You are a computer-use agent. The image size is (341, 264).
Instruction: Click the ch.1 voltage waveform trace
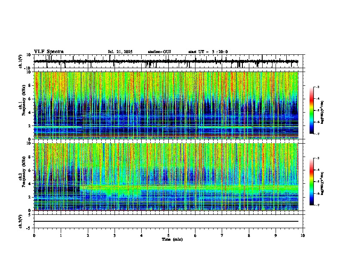166,61
